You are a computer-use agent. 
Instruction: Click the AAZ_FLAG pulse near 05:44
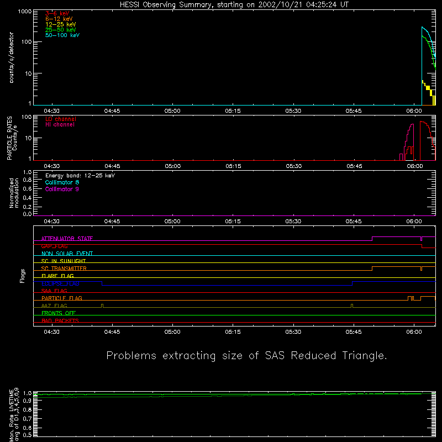352,306
